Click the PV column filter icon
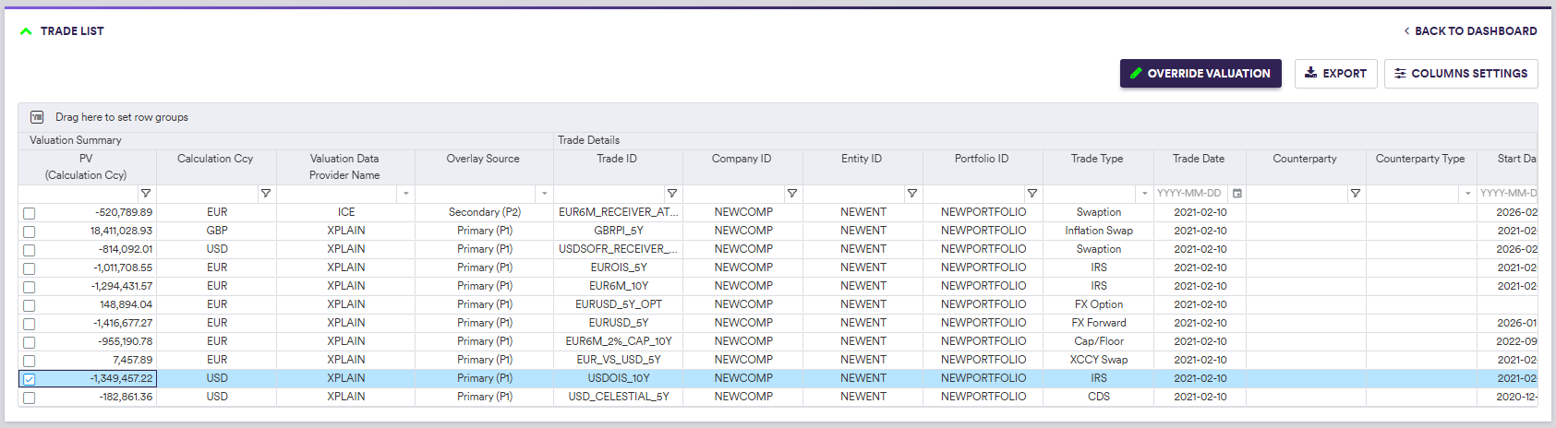Screen dimensions: 1556x428 coord(145,194)
